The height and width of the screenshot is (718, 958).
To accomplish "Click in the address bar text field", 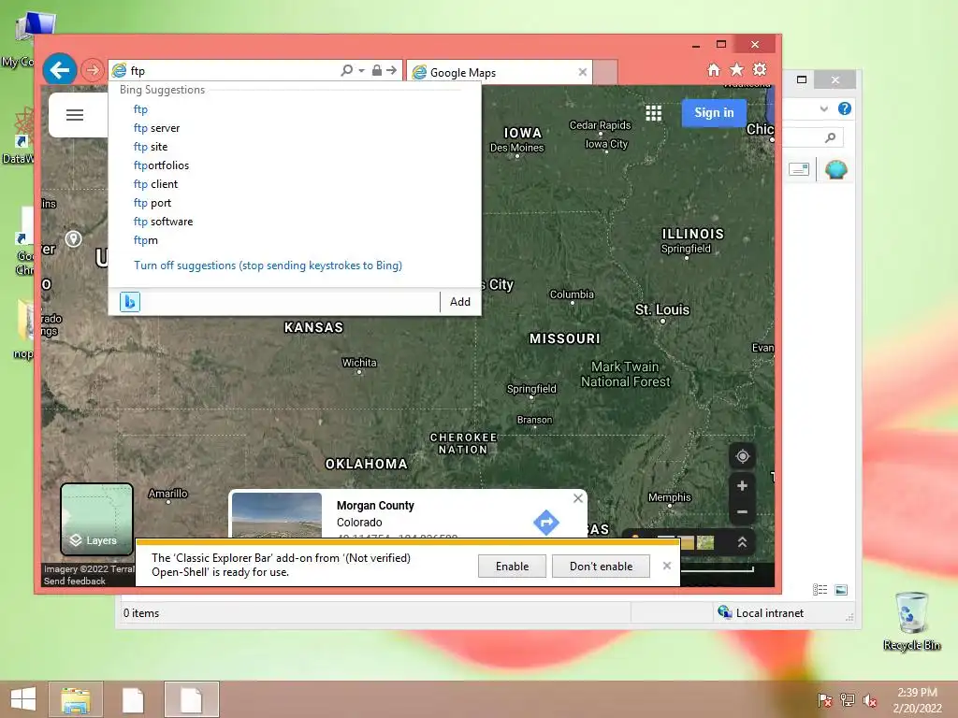I will click(234, 71).
